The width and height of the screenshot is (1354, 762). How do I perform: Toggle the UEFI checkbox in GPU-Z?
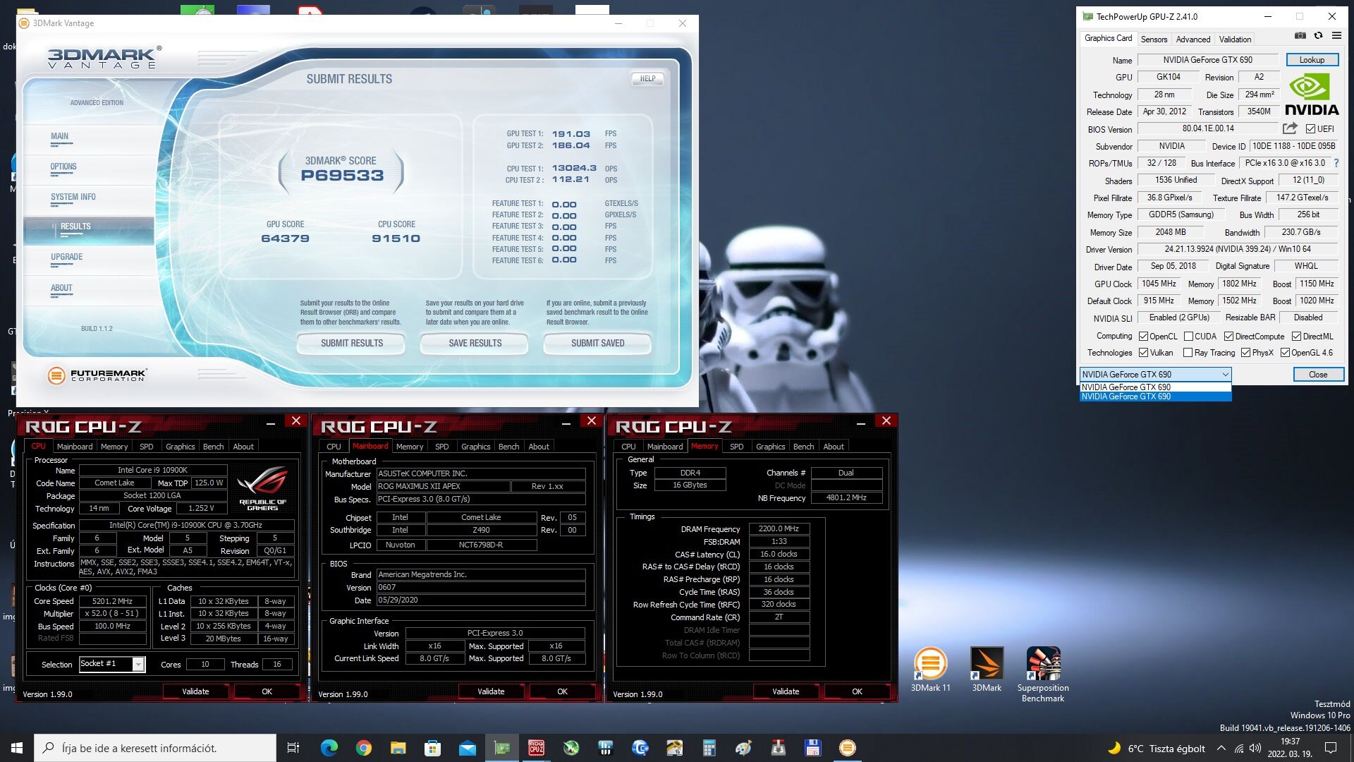tap(1310, 129)
